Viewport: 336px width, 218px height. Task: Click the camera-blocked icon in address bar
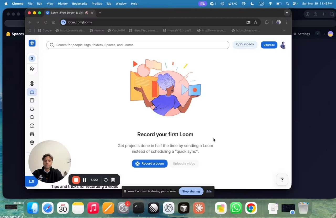click(248, 22)
